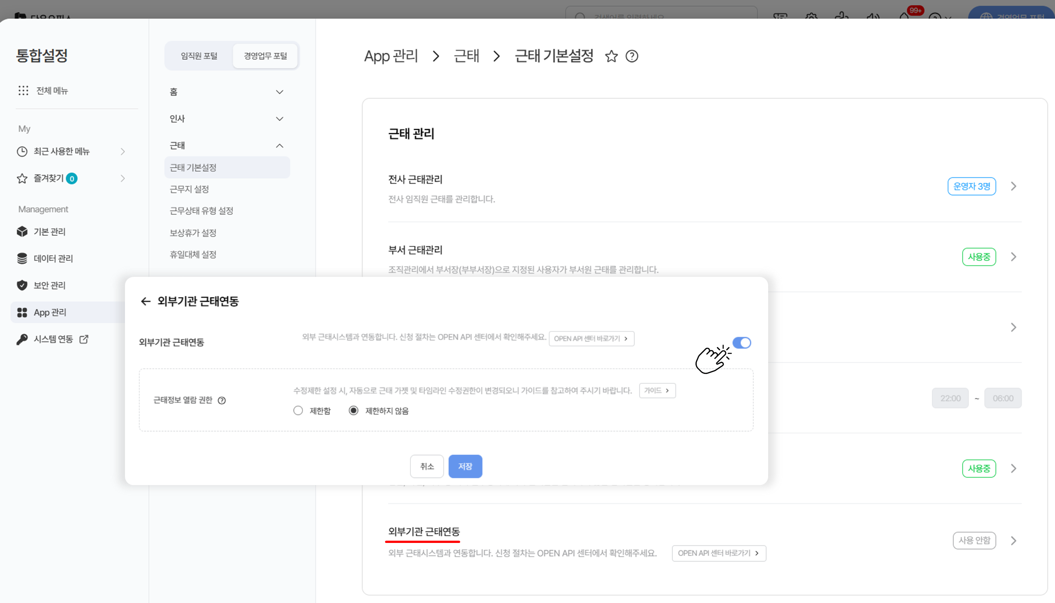Viewport: 1055px width, 603px height.
Task: Expand the 인사 menu section
Action: pos(280,119)
